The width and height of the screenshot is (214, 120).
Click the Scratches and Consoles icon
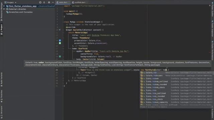[7, 12]
